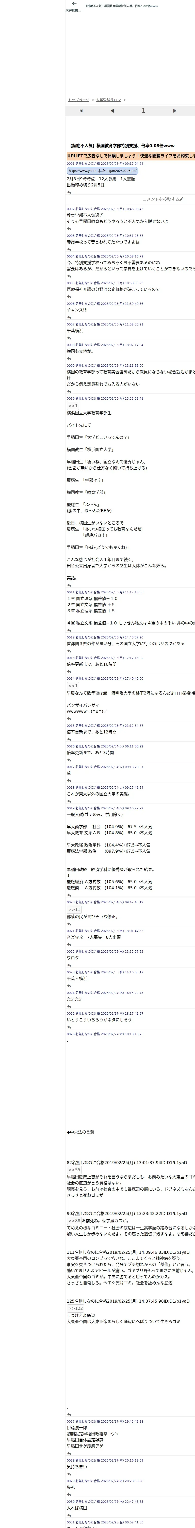Reply to post 0016 via arrow icon
195x1528 pixels.
tap(69, 760)
